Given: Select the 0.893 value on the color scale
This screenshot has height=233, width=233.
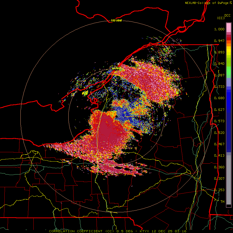Looking at the screenshot, I should (219, 52).
